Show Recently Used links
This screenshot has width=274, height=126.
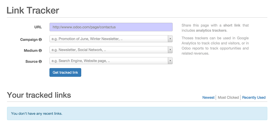254,97
